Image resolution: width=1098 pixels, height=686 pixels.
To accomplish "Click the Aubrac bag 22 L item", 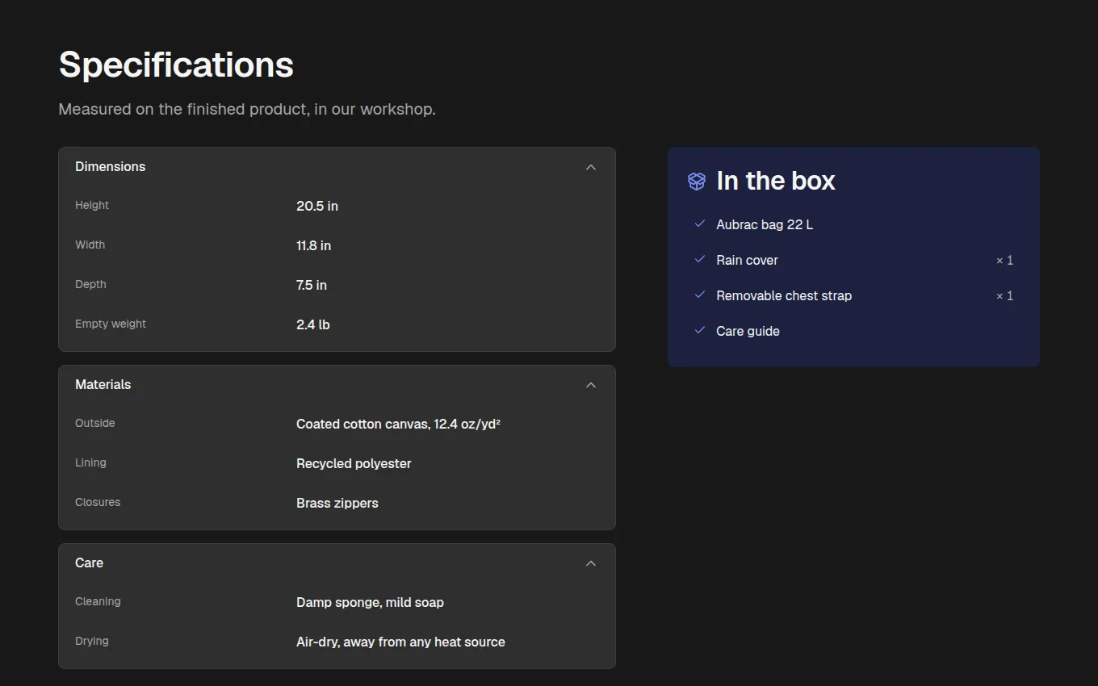I will (x=765, y=224).
